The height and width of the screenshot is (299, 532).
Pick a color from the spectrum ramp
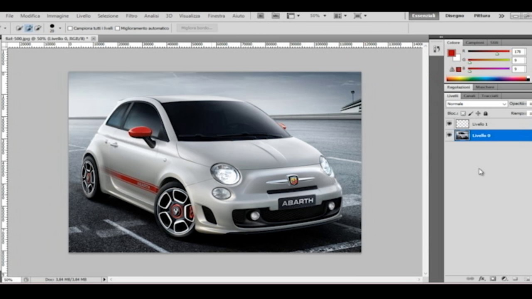pyautogui.click(x=487, y=78)
